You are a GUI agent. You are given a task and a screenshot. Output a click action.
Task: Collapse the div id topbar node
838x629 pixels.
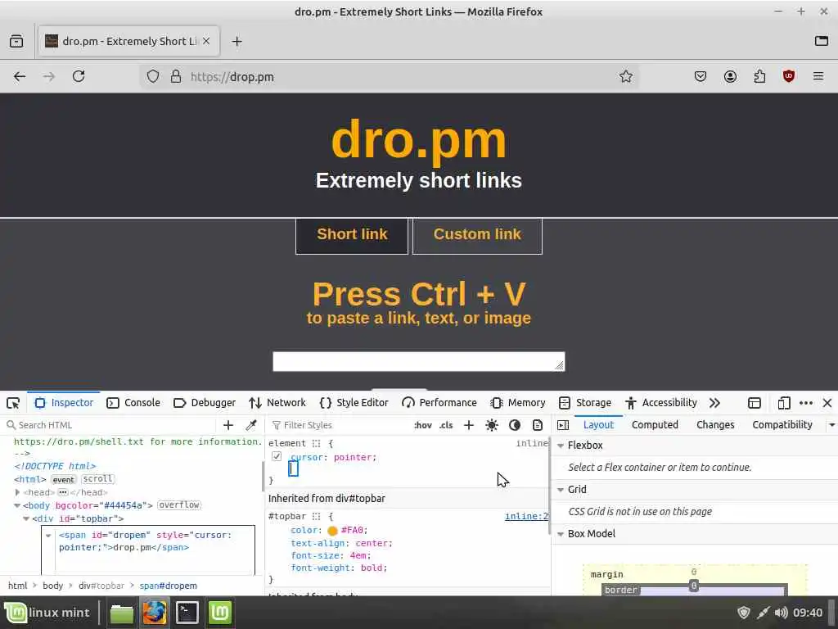(x=26, y=518)
